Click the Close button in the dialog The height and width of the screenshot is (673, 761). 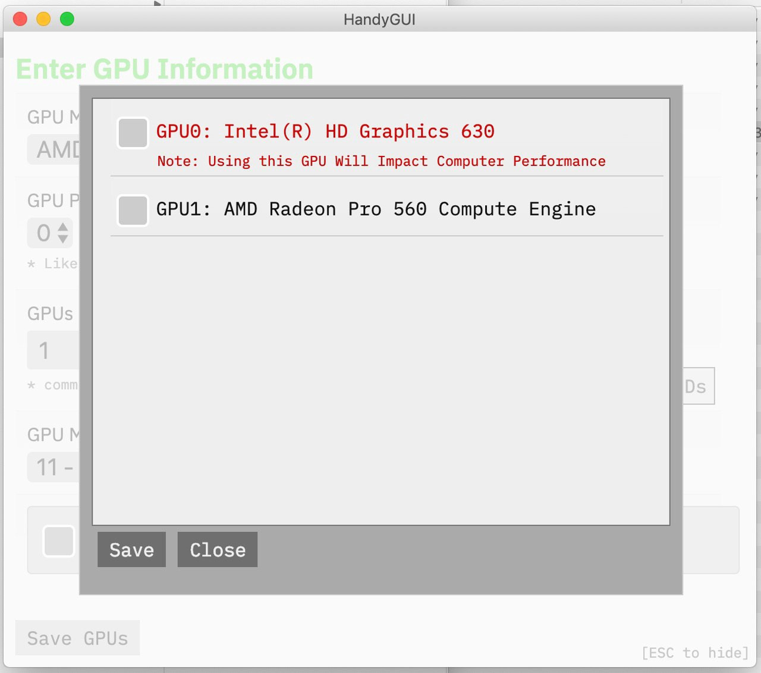point(218,549)
